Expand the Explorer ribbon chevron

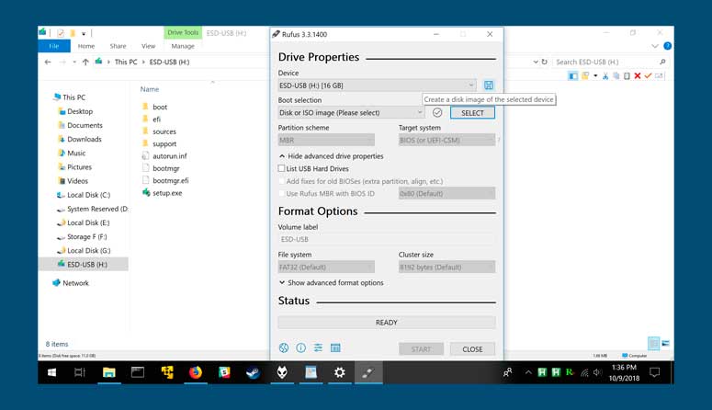(x=655, y=46)
